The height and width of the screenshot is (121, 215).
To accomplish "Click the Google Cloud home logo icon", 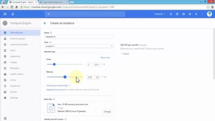I will (x=13, y=14).
